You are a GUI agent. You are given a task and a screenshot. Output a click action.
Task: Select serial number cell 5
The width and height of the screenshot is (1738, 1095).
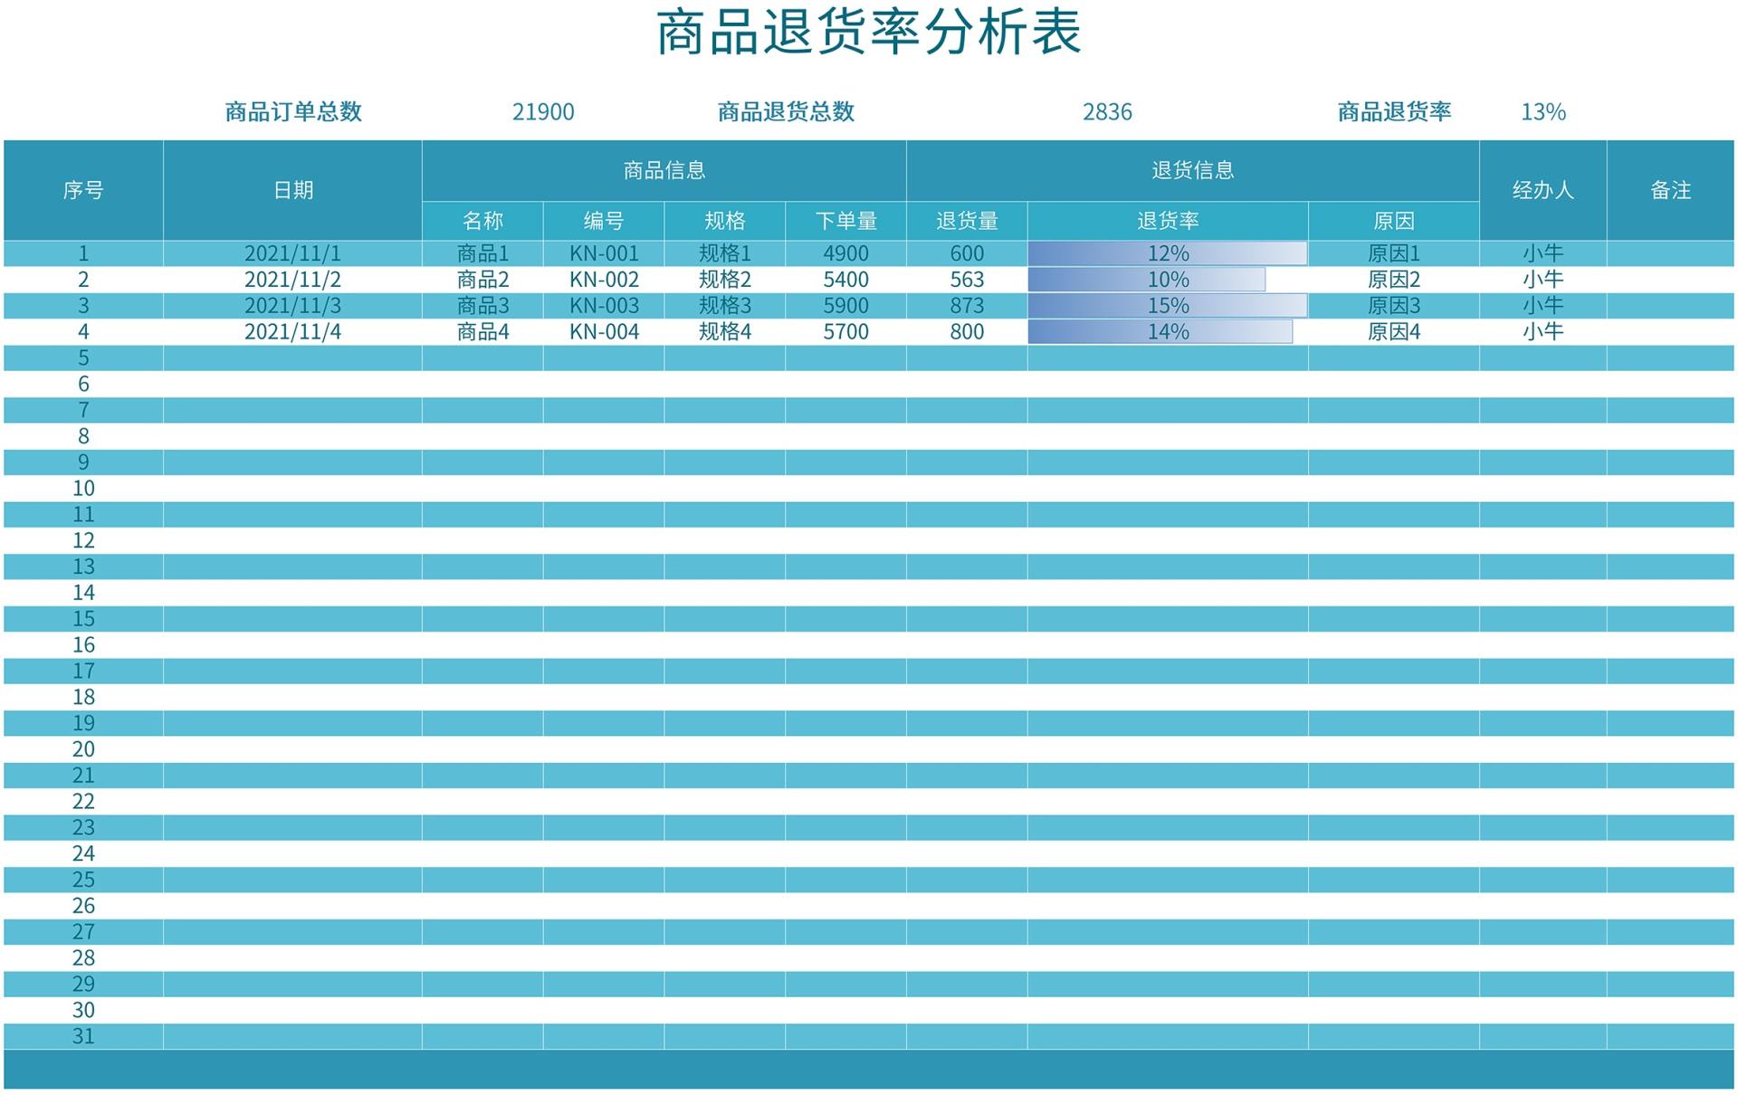[83, 357]
